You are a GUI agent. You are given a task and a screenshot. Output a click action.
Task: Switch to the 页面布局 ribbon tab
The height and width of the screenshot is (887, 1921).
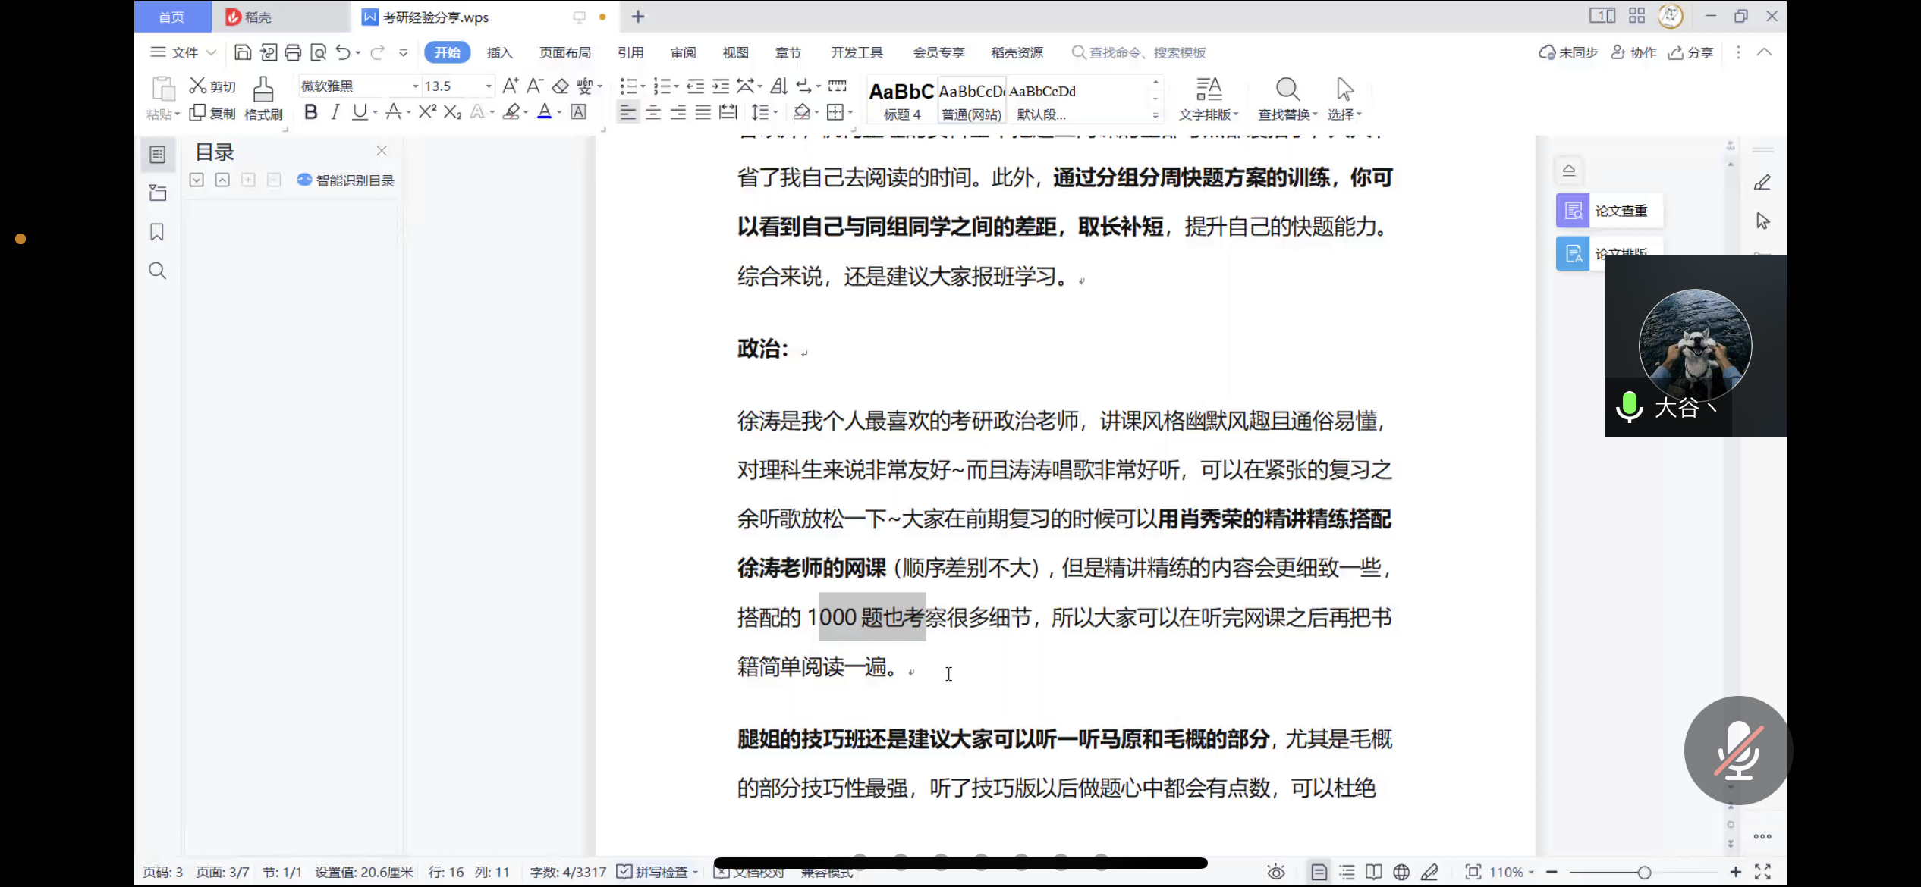(x=564, y=52)
